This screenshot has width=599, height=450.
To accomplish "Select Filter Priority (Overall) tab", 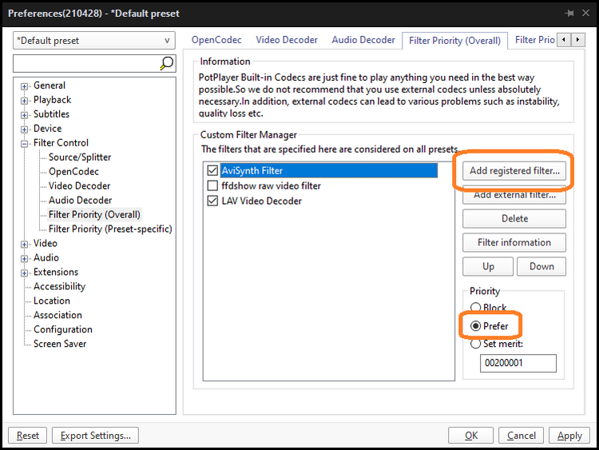I will (454, 41).
